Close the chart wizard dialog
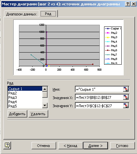Screen dimensions: 137x154 point(134,4)
